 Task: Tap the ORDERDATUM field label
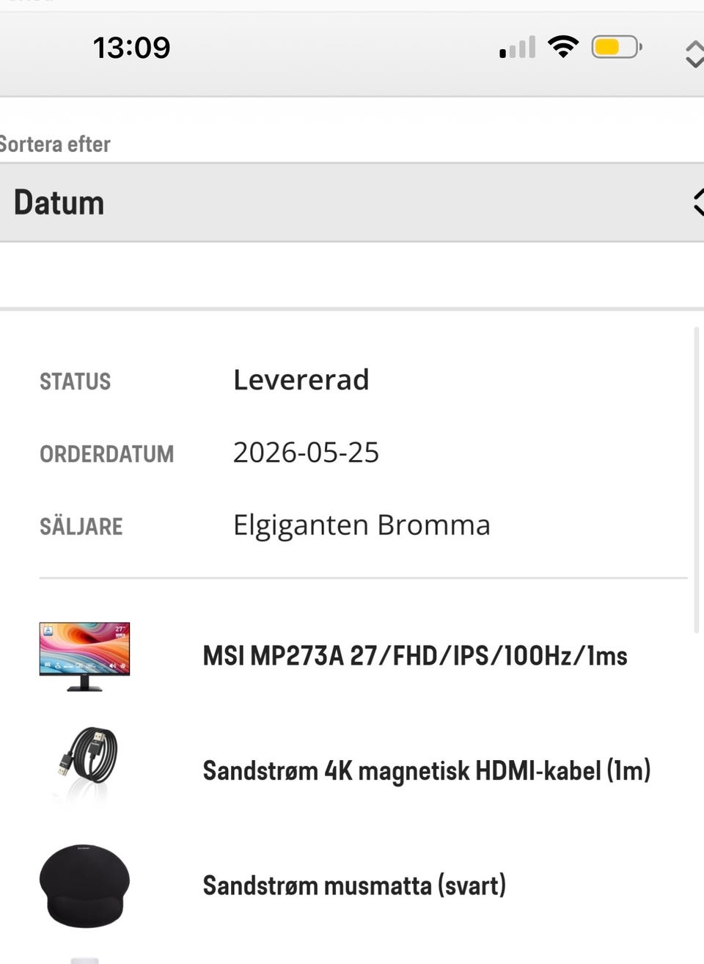tap(106, 454)
